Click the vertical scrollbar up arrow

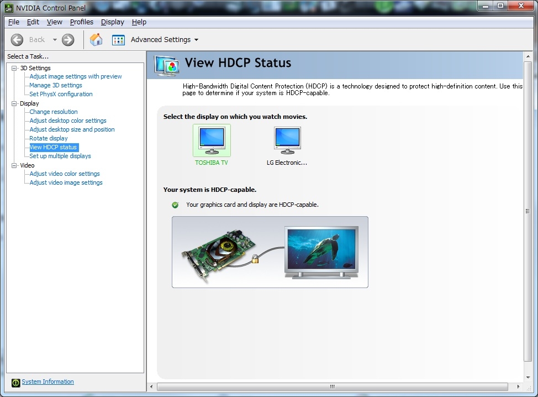pyautogui.click(x=528, y=56)
